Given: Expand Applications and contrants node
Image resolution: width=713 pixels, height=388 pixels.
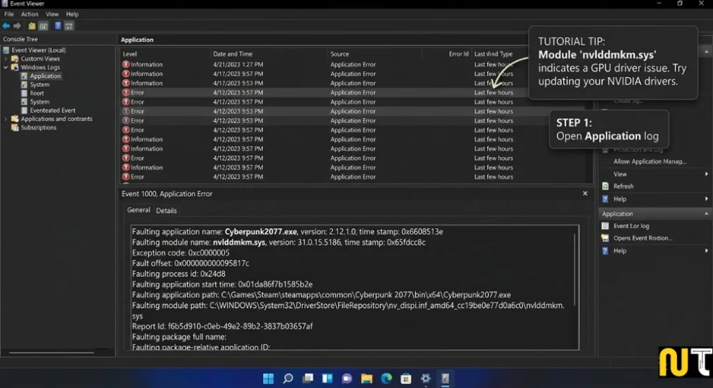Looking at the screenshot, I should (6, 119).
